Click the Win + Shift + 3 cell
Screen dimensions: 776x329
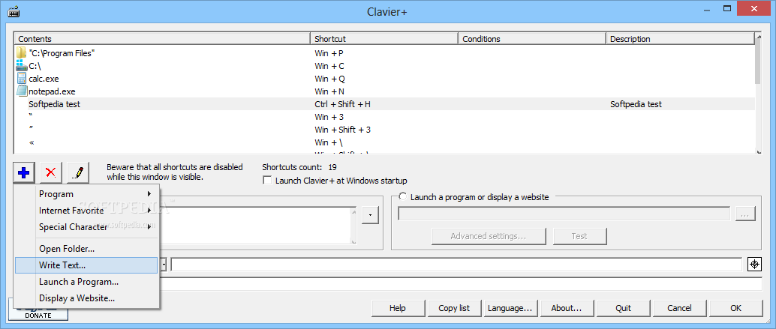click(342, 130)
